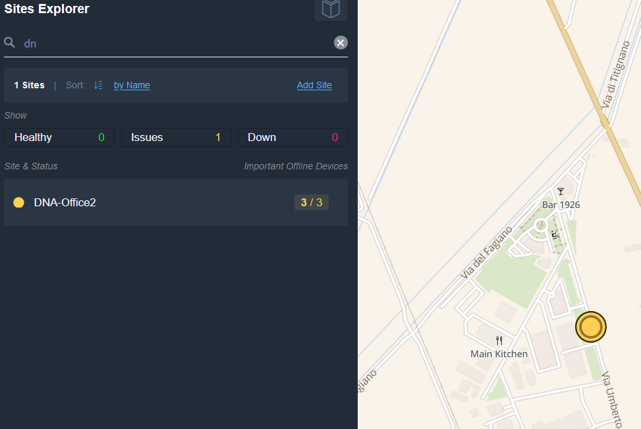This screenshot has height=429, width=641.
Task: Change sorting via the 'by Name' link
Action: [132, 85]
